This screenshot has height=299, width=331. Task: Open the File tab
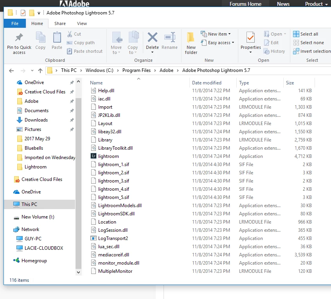click(15, 23)
